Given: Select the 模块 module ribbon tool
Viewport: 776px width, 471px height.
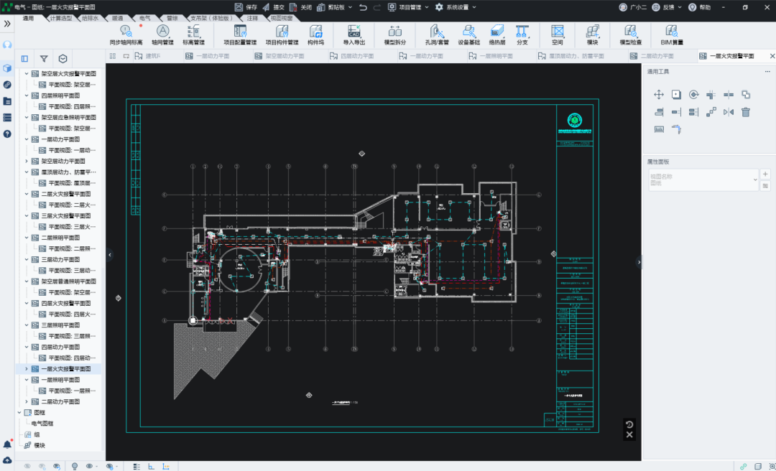Looking at the screenshot, I should tap(592, 35).
